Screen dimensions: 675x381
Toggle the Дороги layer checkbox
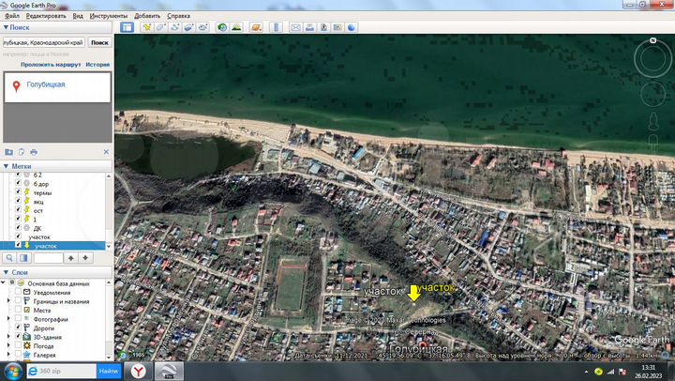(x=20, y=327)
